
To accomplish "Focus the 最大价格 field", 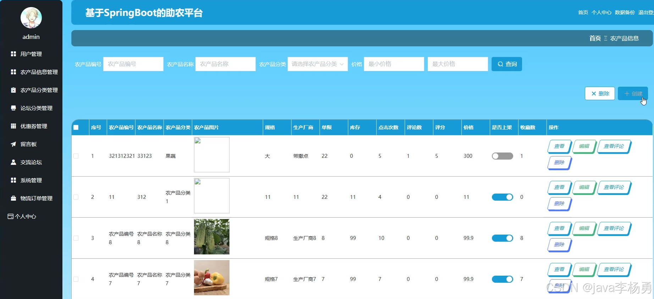I will pos(458,64).
